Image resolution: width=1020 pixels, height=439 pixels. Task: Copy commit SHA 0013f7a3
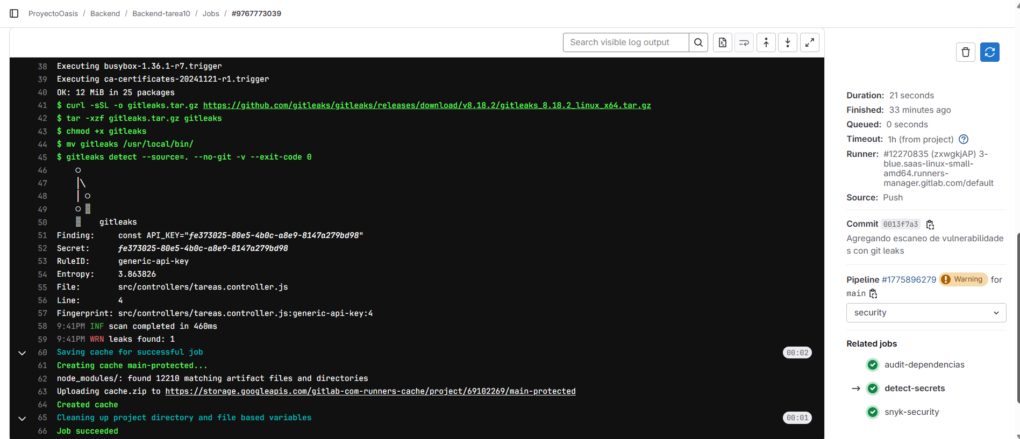[x=930, y=225]
